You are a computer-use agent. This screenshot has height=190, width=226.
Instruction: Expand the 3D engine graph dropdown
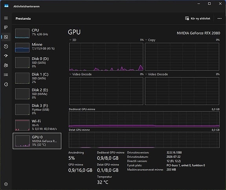point(70,40)
